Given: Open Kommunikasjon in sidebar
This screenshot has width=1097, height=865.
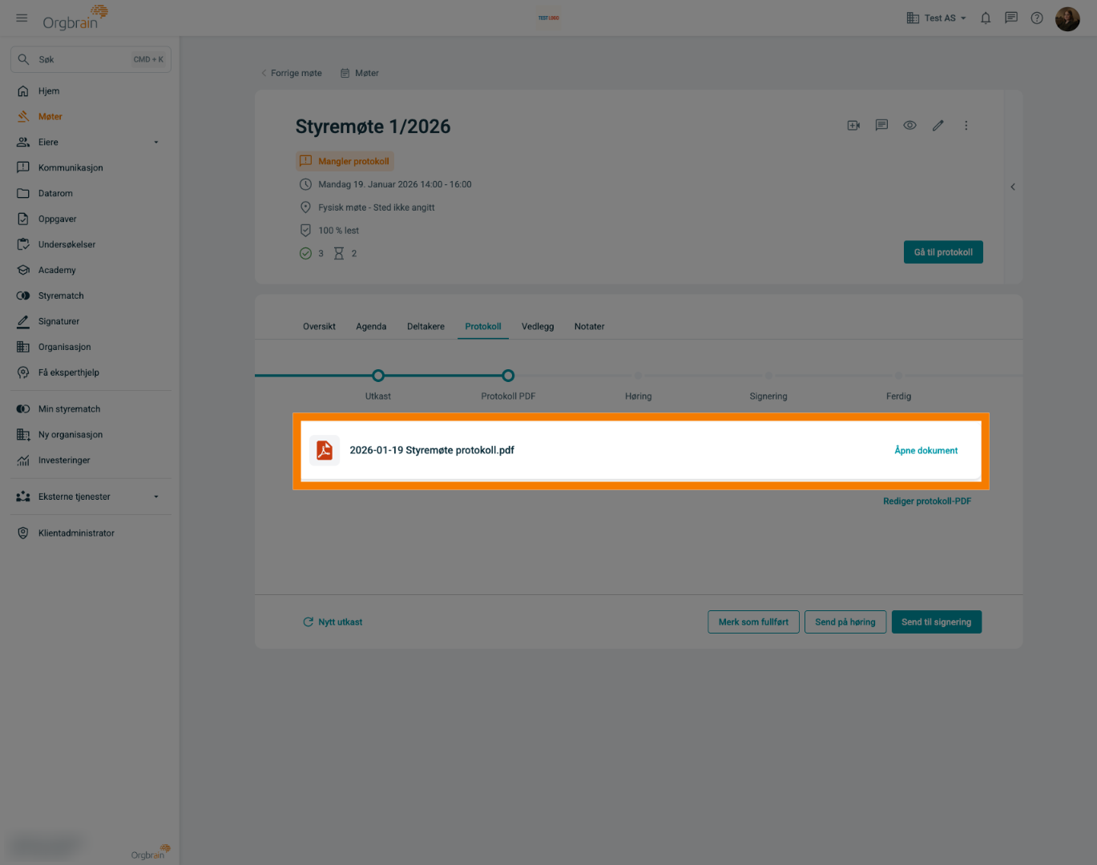Looking at the screenshot, I should coord(71,168).
